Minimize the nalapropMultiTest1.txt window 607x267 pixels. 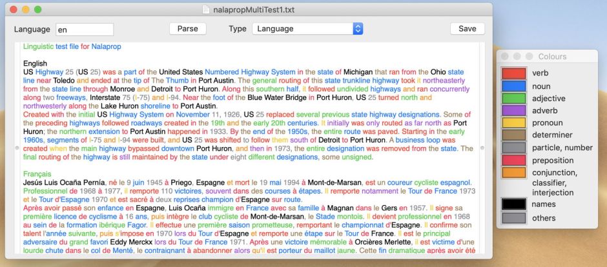tap(26, 10)
